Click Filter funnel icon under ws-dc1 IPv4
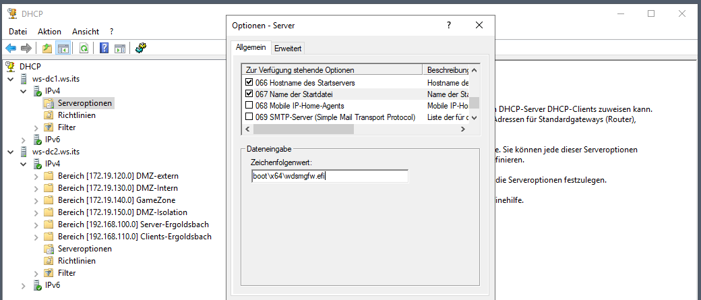701x300 pixels. (49, 127)
